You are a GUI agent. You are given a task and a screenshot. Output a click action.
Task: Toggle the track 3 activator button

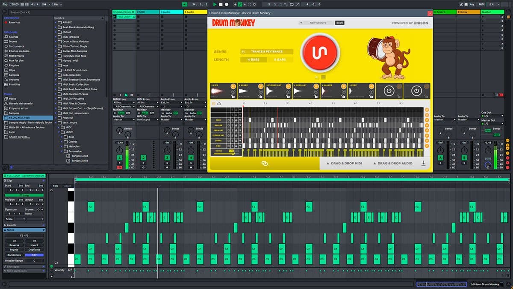point(168,158)
